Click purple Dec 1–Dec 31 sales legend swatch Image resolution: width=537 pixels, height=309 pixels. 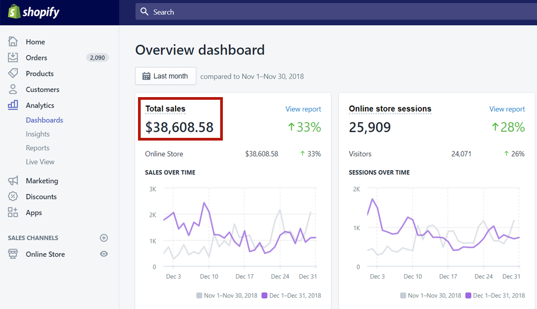click(x=264, y=296)
